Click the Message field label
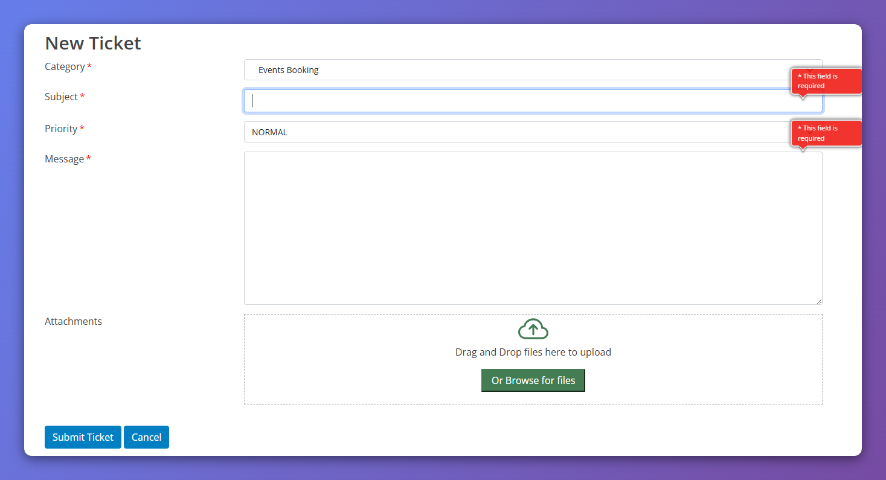Viewport: 886px width, 480px height. [64, 159]
